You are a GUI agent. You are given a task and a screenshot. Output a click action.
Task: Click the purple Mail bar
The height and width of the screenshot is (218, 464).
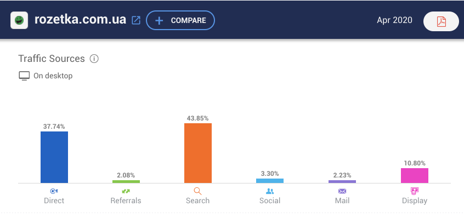click(x=342, y=182)
